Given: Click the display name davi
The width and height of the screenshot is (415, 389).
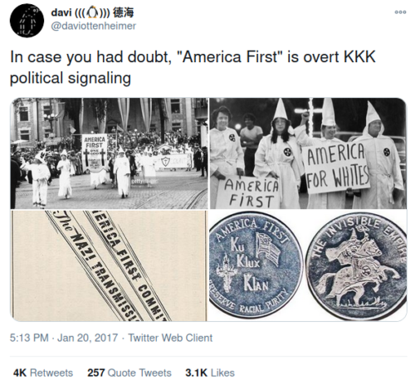Looking at the screenshot, I should [x=61, y=12].
